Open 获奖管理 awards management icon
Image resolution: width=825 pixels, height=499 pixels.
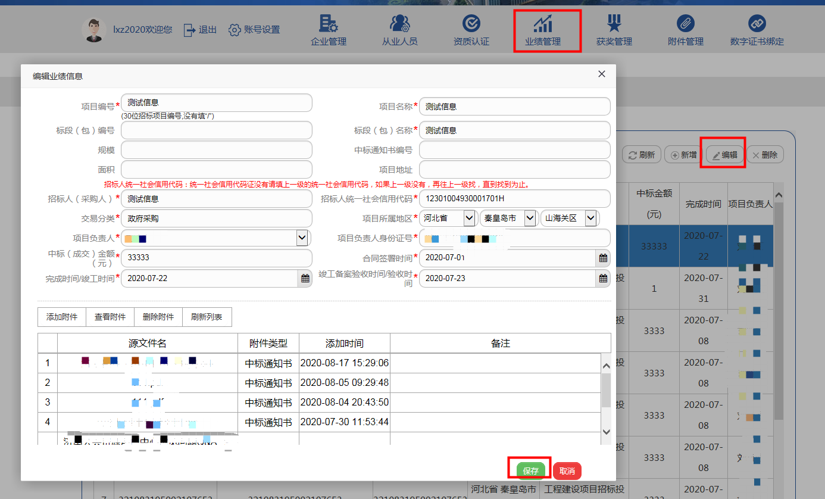coord(614,30)
